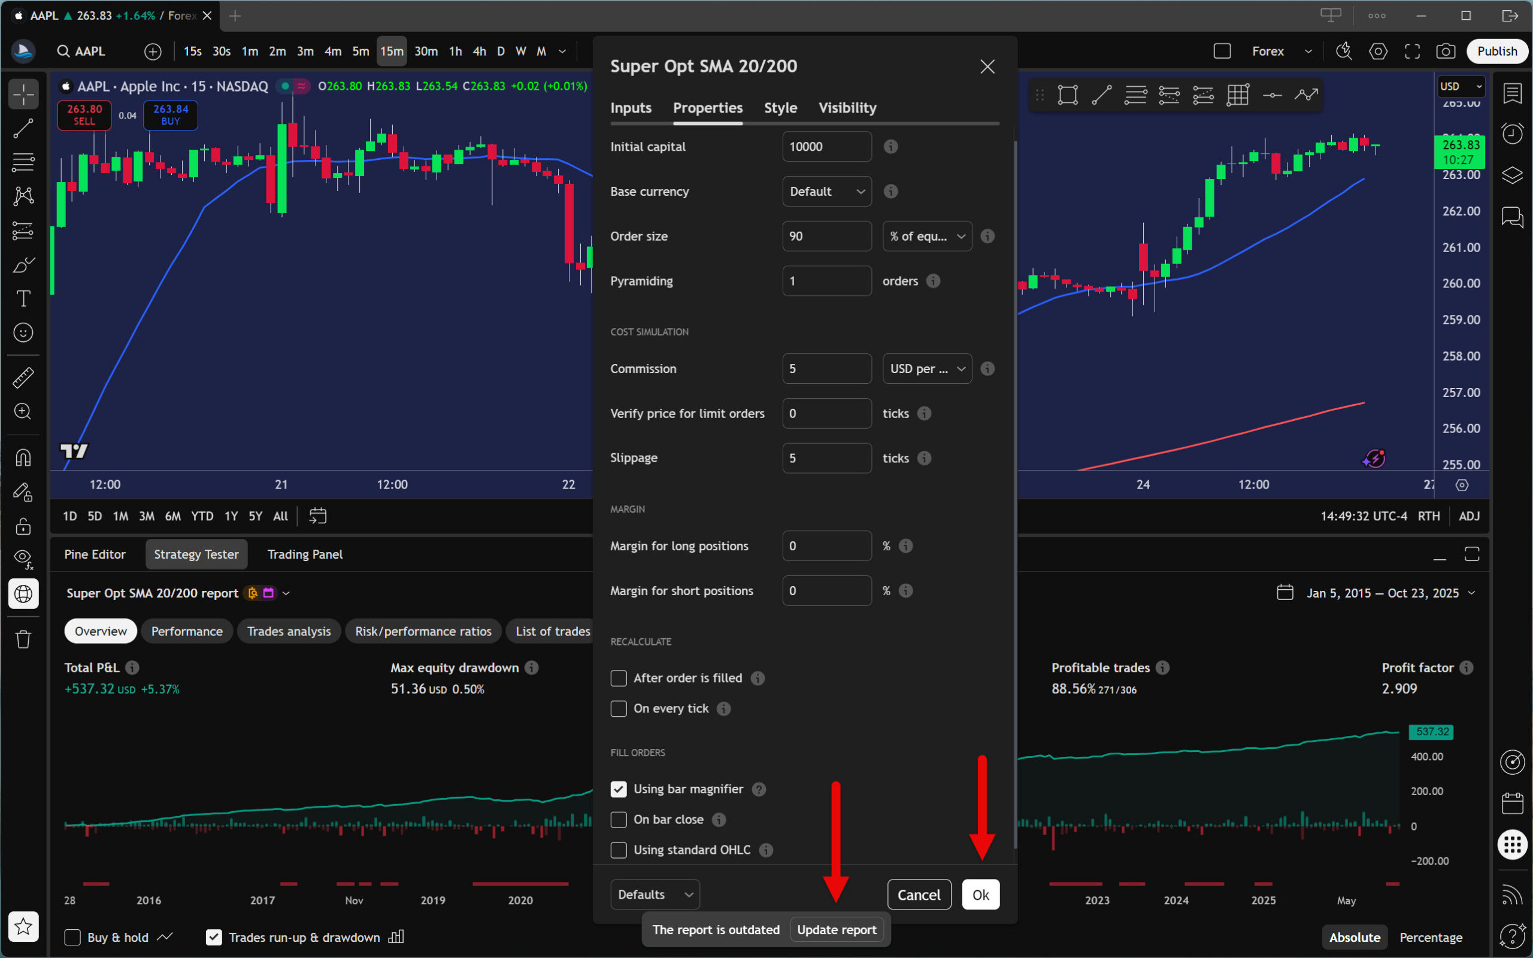This screenshot has width=1533, height=958.
Task: Click the magnet mode icon
Action: [x=23, y=457]
